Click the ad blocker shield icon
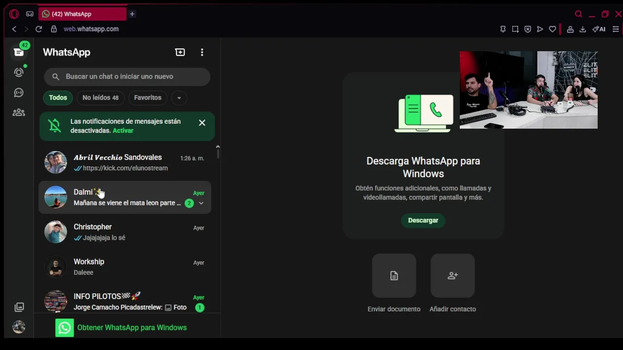 click(x=528, y=29)
